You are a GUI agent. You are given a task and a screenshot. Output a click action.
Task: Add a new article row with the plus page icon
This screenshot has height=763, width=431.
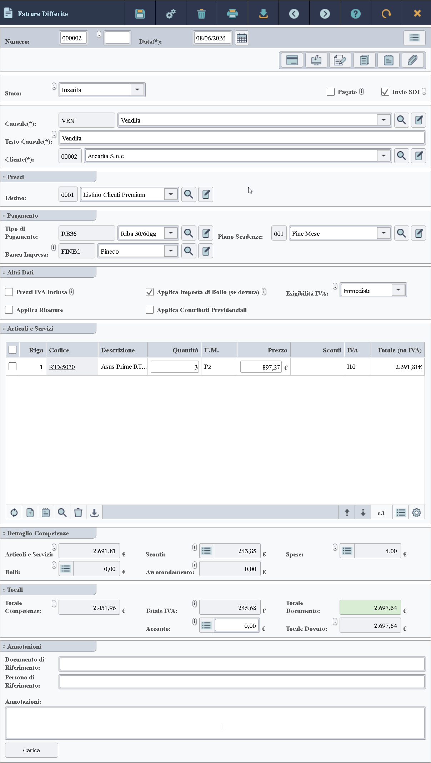(x=30, y=512)
